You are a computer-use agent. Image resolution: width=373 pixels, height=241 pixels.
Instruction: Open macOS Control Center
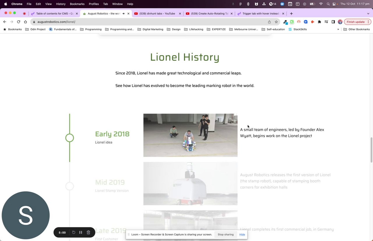tap(335, 4)
